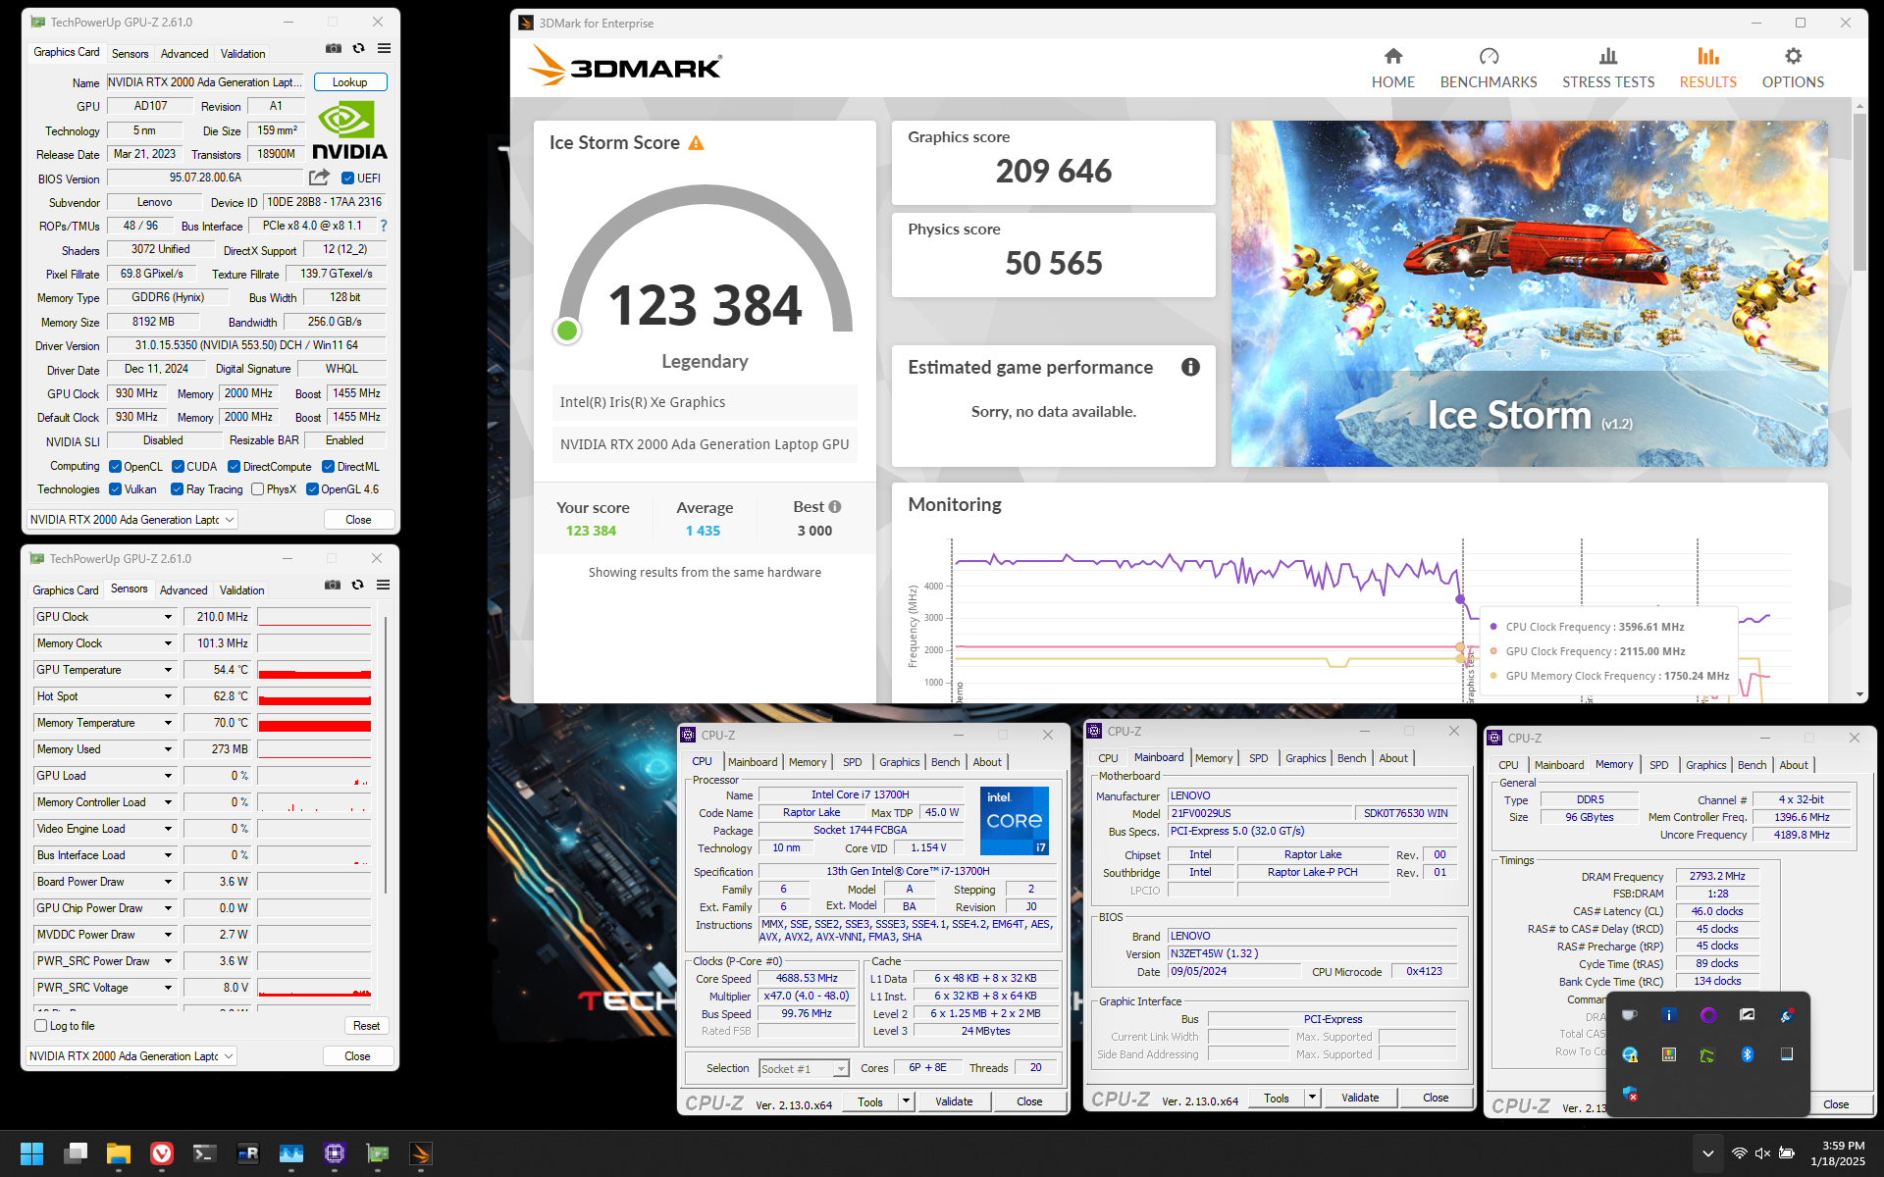This screenshot has width=1884, height=1177.
Task: Toggle the OpenCL checkbox
Action: (115, 467)
